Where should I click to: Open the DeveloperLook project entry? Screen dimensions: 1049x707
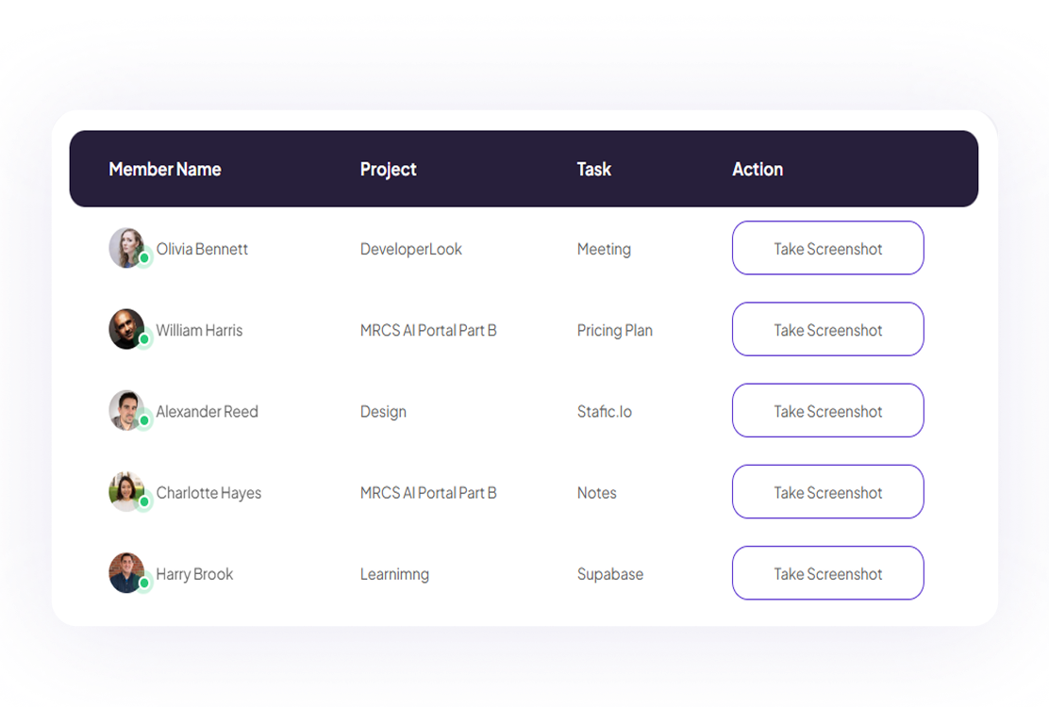[x=411, y=250]
